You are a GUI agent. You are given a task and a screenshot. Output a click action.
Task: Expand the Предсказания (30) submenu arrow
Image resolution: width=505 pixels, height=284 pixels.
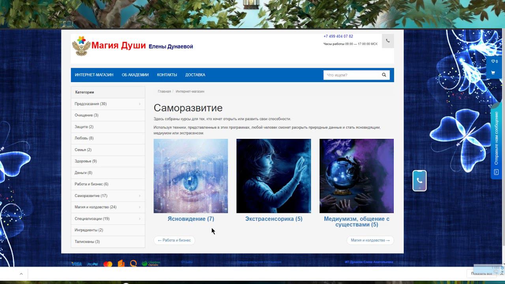(x=140, y=104)
